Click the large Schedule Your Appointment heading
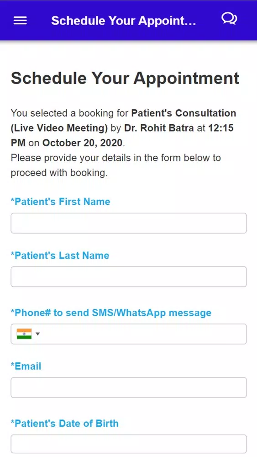Screen dimensions: 257x457 coord(125,78)
